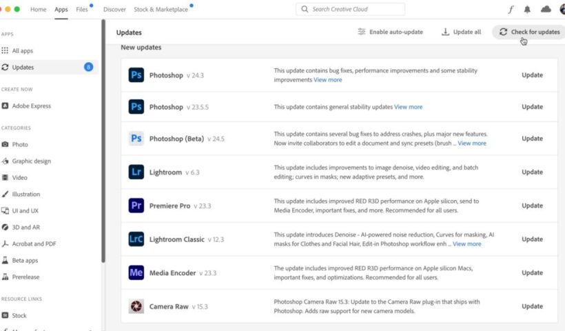The height and width of the screenshot is (331, 565).
Task: Open the notifications bell icon
Action: pos(528,10)
